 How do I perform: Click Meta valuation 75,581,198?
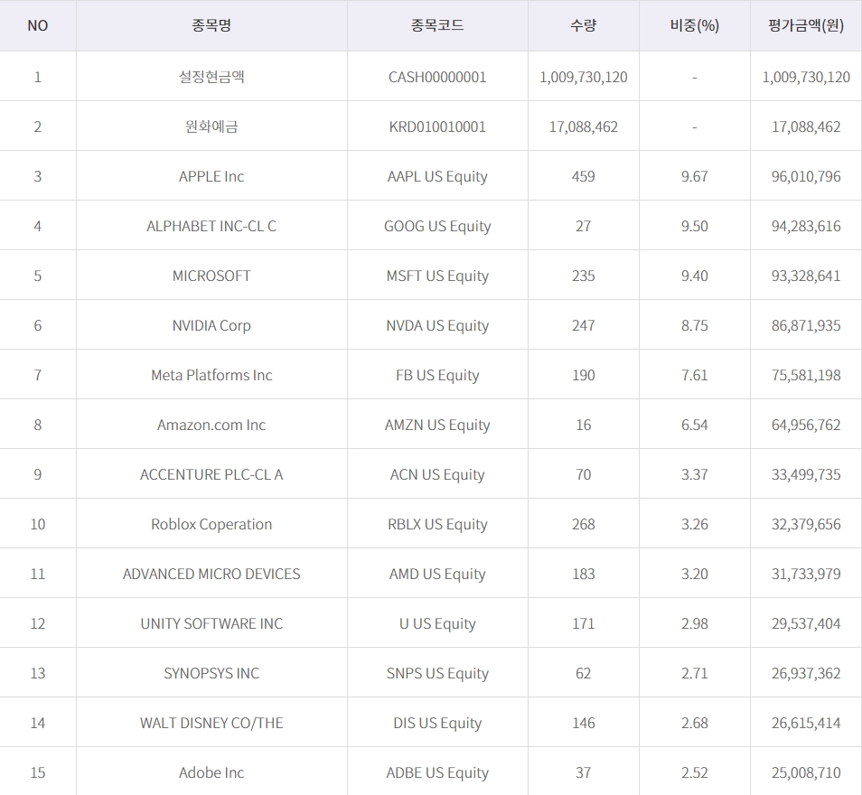point(806,375)
